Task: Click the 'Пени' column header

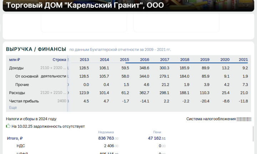Action: 157,132
